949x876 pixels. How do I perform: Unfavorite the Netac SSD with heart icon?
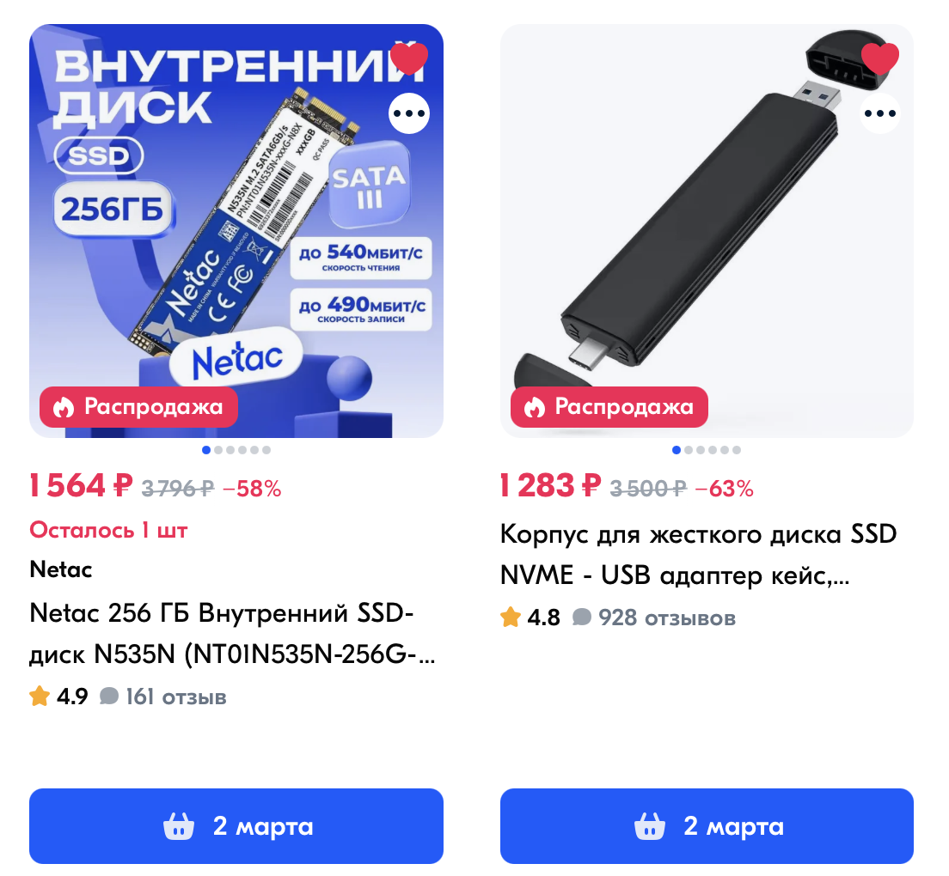[x=409, y=58]
